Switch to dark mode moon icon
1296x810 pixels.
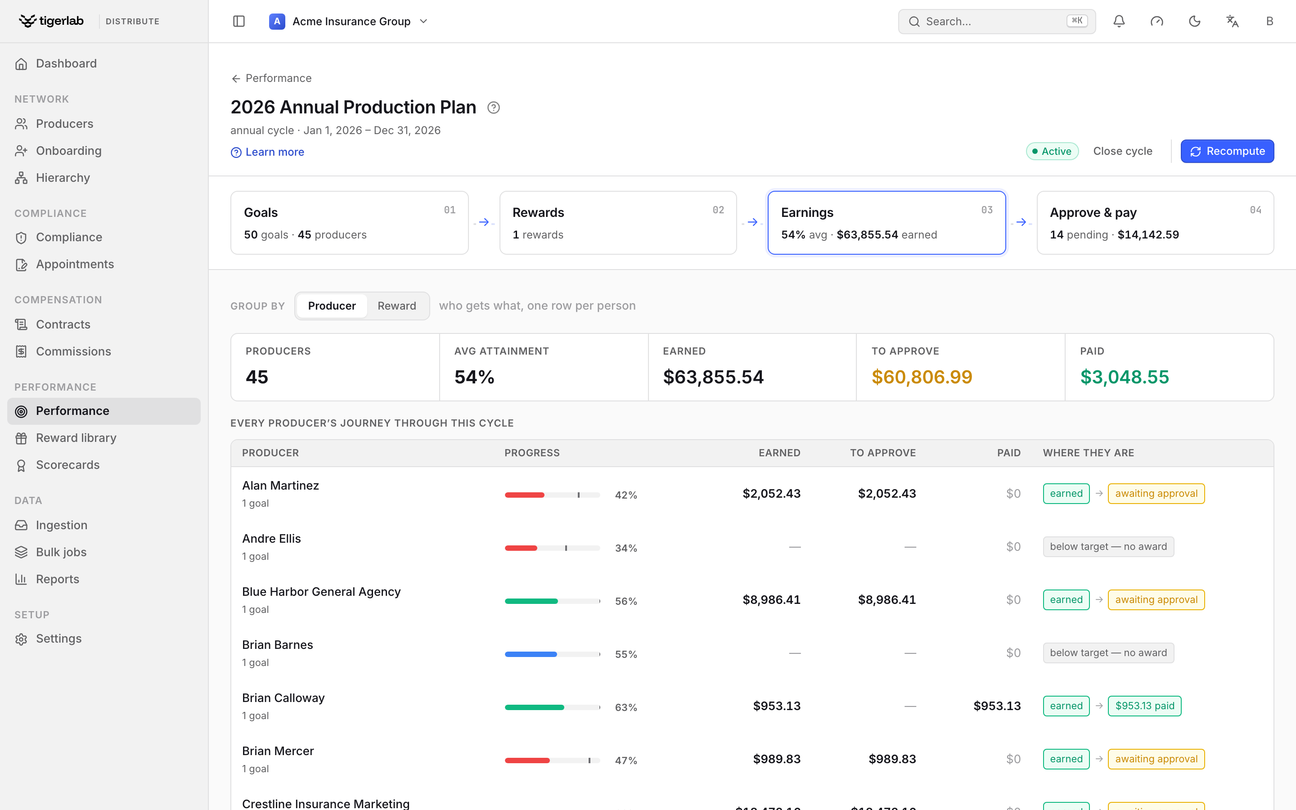click(x=1194, y=22)
